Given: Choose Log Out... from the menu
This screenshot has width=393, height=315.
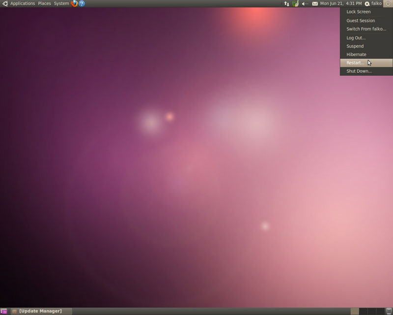Looking at the screenshot, I should (x=366, y=38).
